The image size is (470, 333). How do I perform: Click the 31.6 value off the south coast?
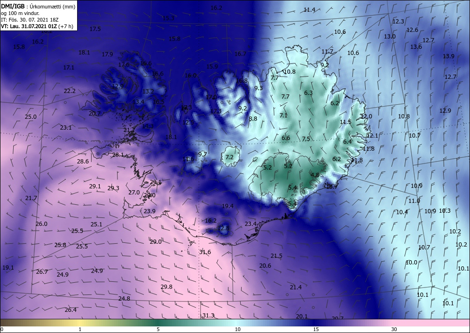click(205, 252)
